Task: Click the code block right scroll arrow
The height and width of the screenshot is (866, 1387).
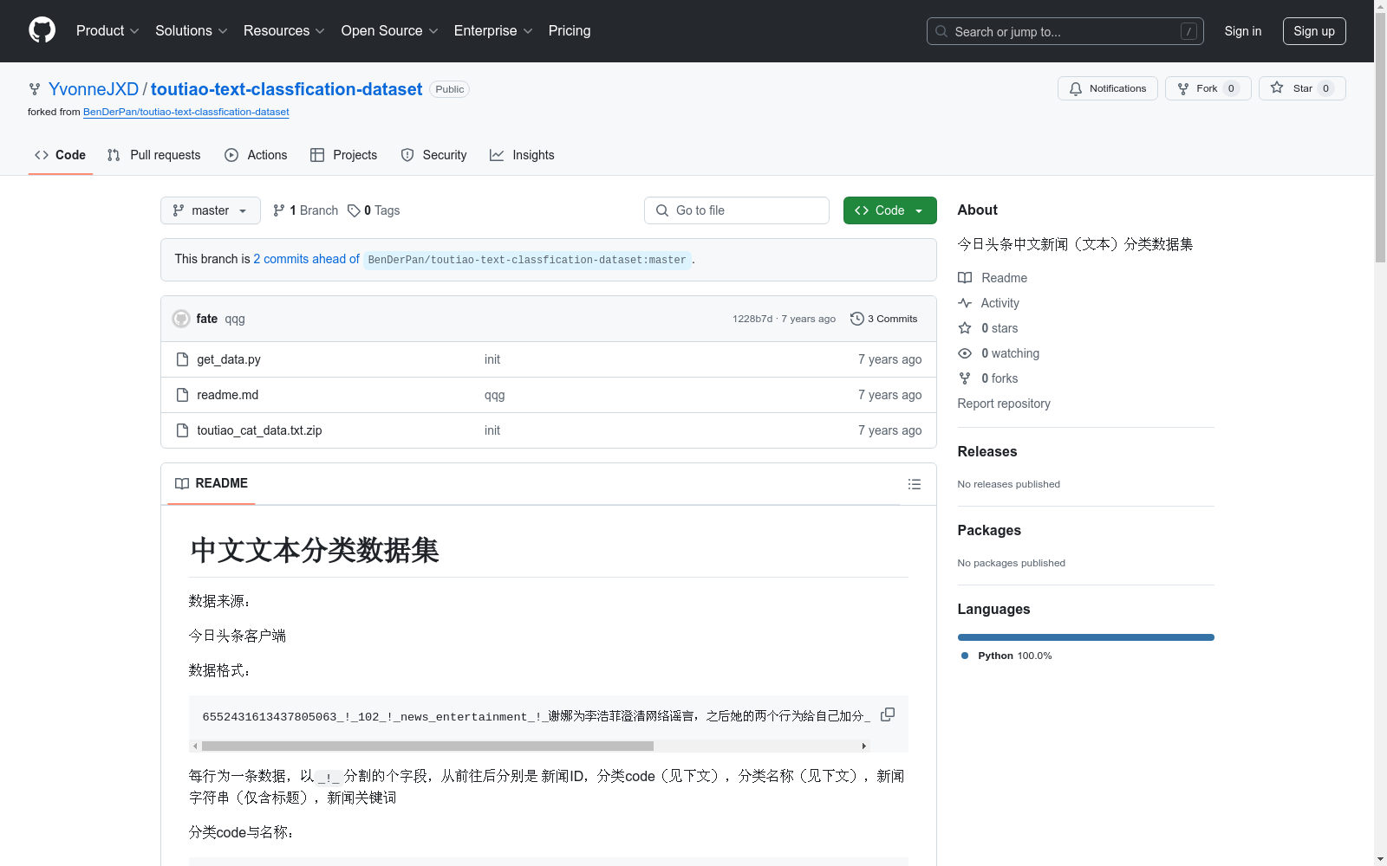Action: pos(863,746)
